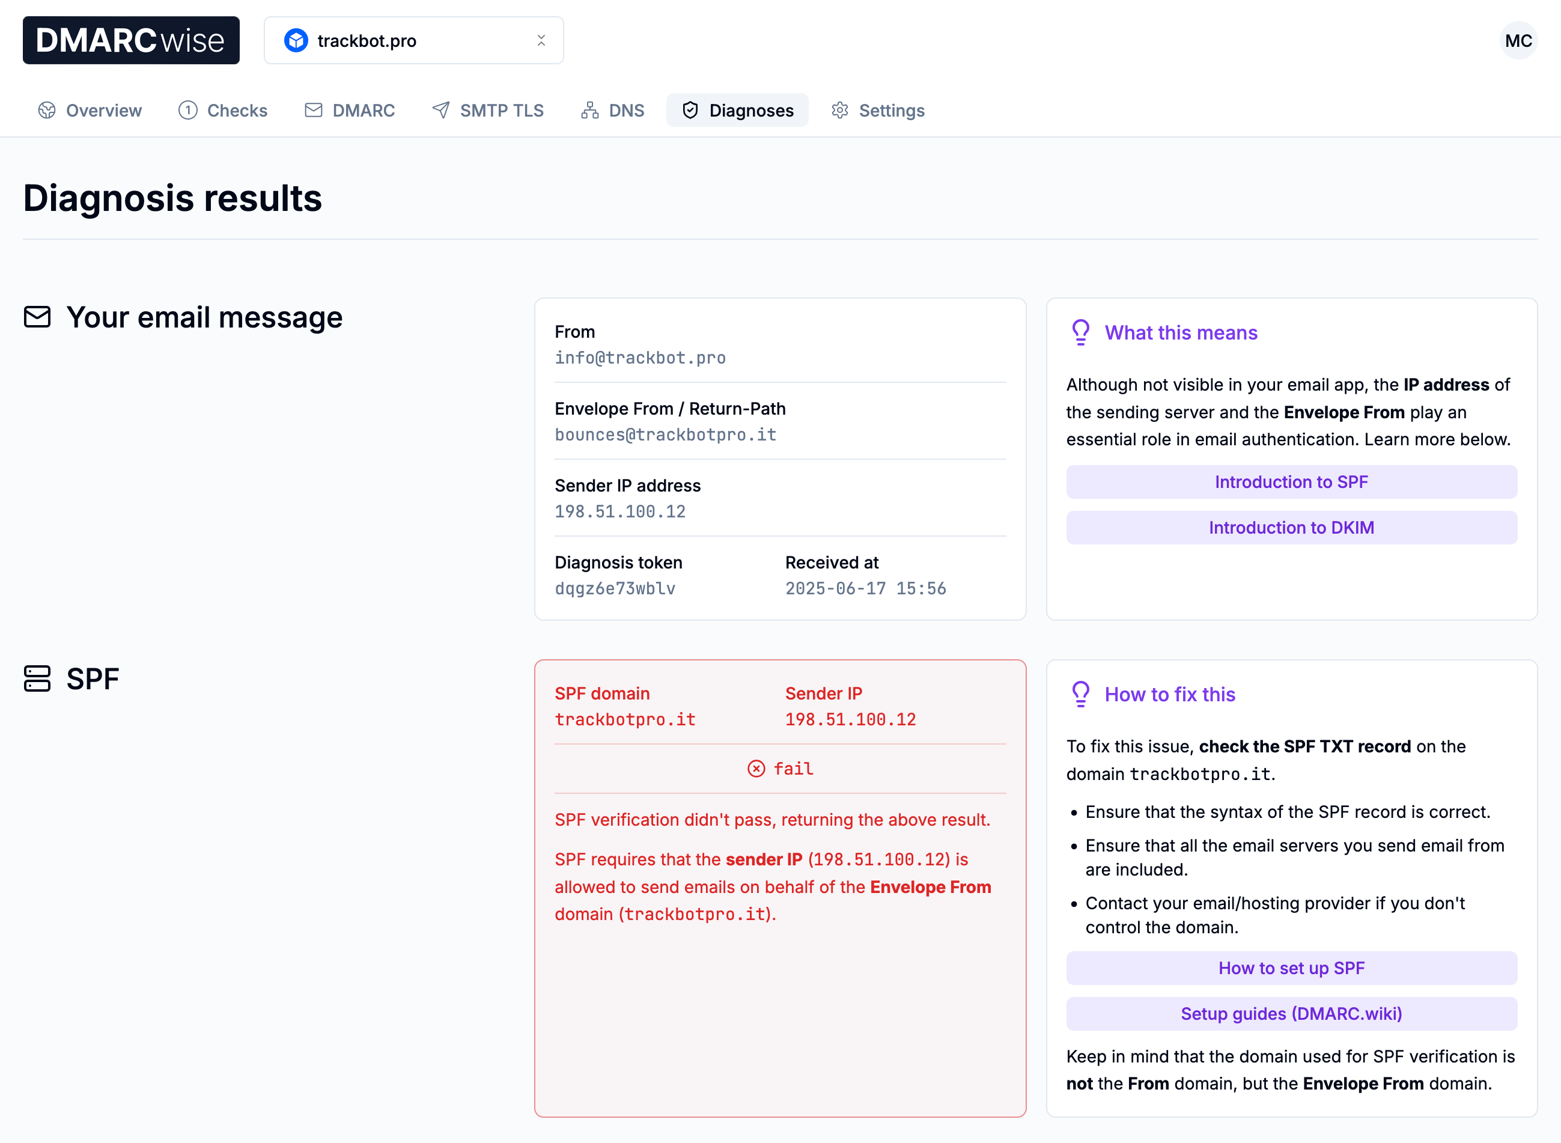The height and width of the screenshot is (1143, 1561).
Task: Click the DMARC envelope icon
Action: pos(313,110)
